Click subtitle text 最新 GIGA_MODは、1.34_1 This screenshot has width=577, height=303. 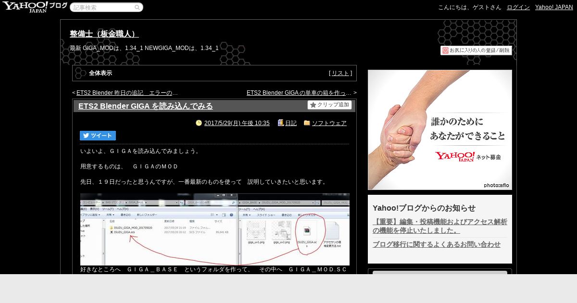click(x=144, y=48)
